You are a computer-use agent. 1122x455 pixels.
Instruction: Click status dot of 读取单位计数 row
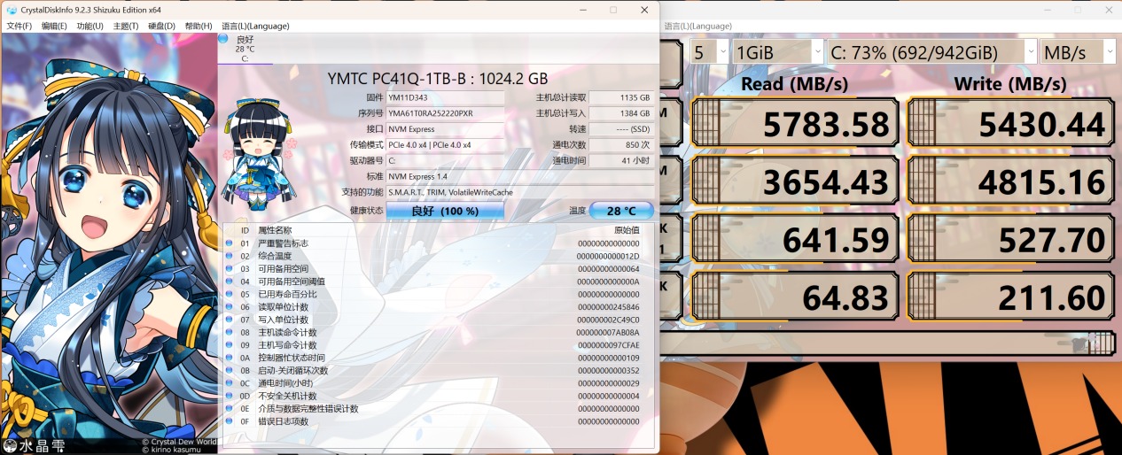[229, 307]
